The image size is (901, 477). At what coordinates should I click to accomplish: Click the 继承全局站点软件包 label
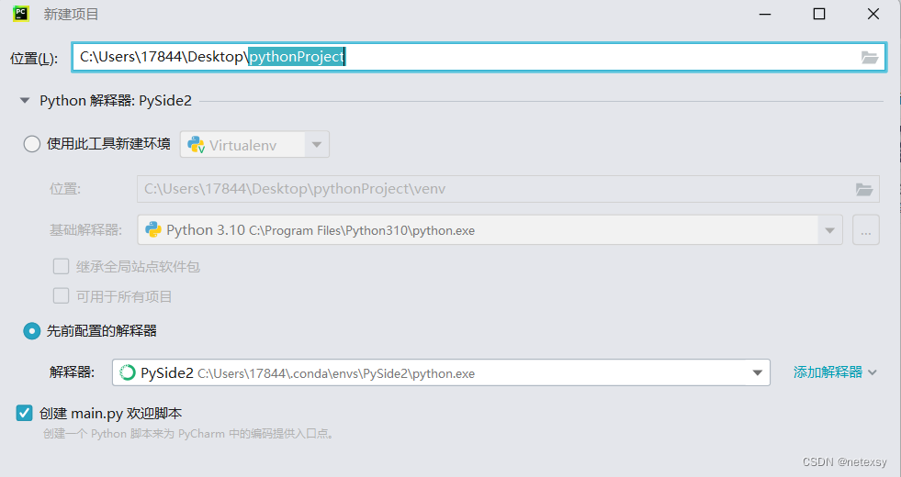point(138,266)
